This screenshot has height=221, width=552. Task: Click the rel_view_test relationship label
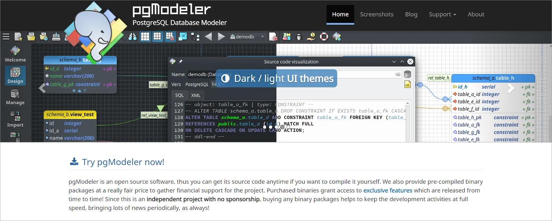154,115
